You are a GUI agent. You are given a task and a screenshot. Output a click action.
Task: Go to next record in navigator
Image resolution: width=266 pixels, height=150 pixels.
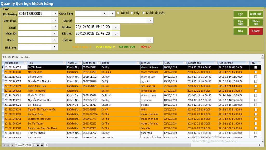pos(34,145)
